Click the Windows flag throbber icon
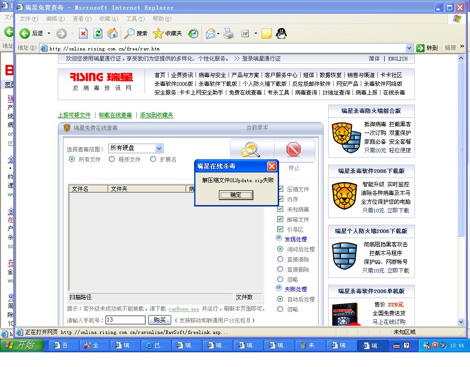Screen dimensions: 470x367 (457, 18)
